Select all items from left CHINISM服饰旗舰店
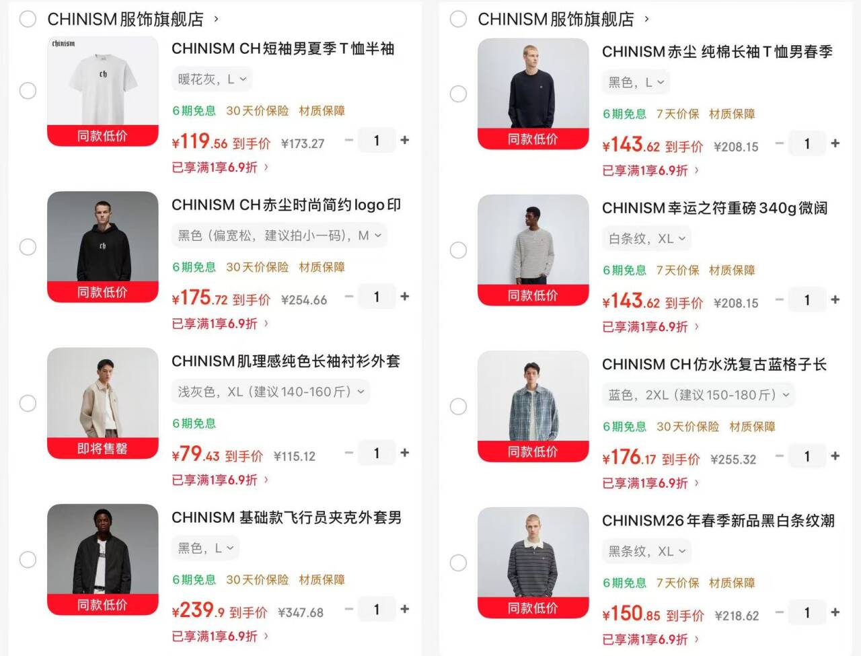The image size is (861, 656). pos(28,19)
